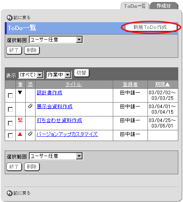Select the checkbox for バージョンアップカスタマイズ
183x202 pixels.
tap(10, 135)
